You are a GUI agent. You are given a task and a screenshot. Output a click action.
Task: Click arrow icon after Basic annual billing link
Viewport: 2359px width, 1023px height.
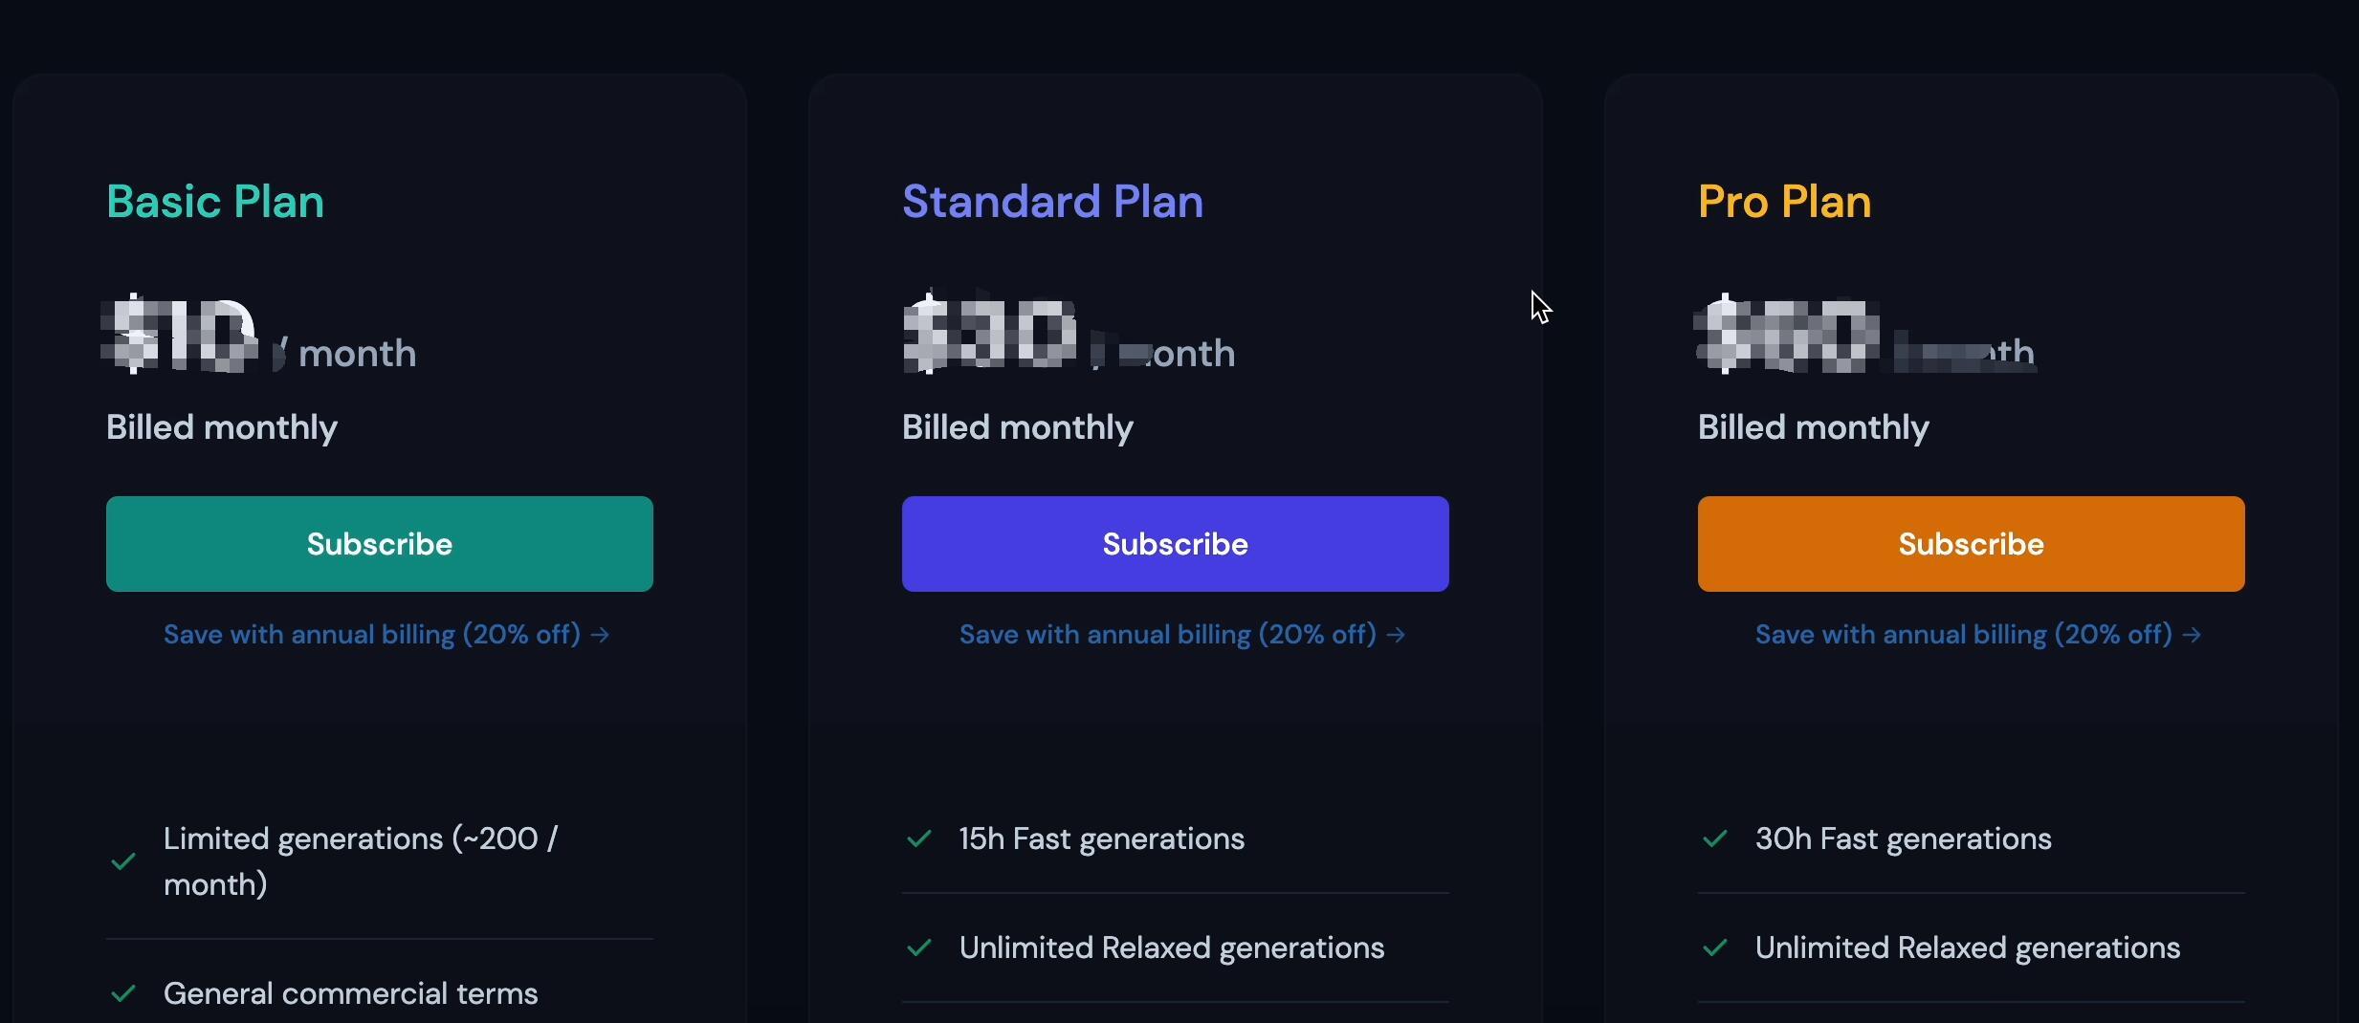click(x=600, y=635)
